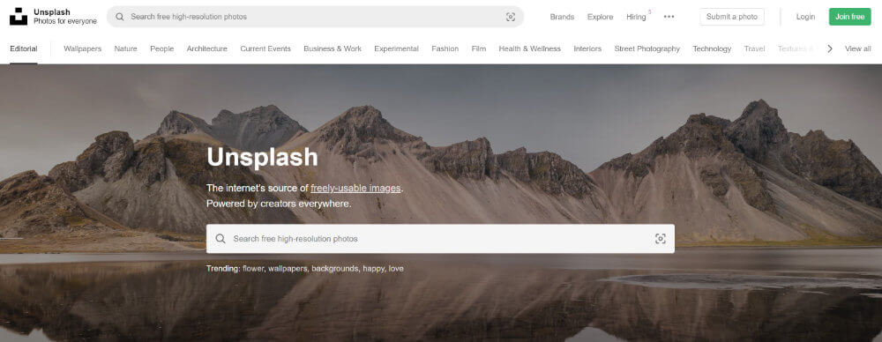The image size is (882, 342).
Task: Click 'Powered by creators everywhere.' text
Action: [x=279, y=204]
